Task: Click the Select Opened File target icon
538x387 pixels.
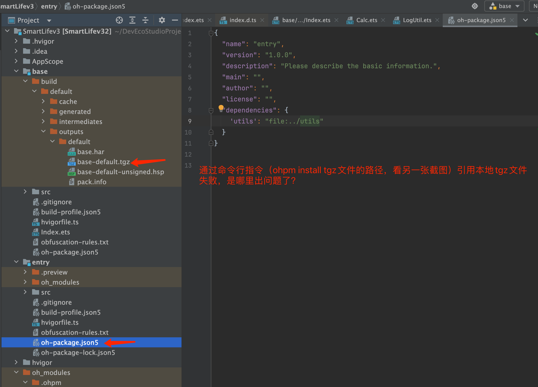Action: pos(119,20)
